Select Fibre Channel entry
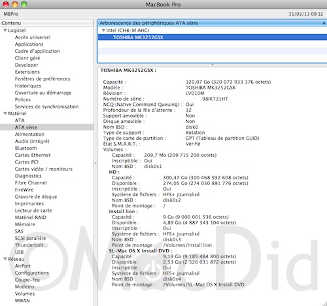This screenshot has width=327, height=306. coord(31,183)
